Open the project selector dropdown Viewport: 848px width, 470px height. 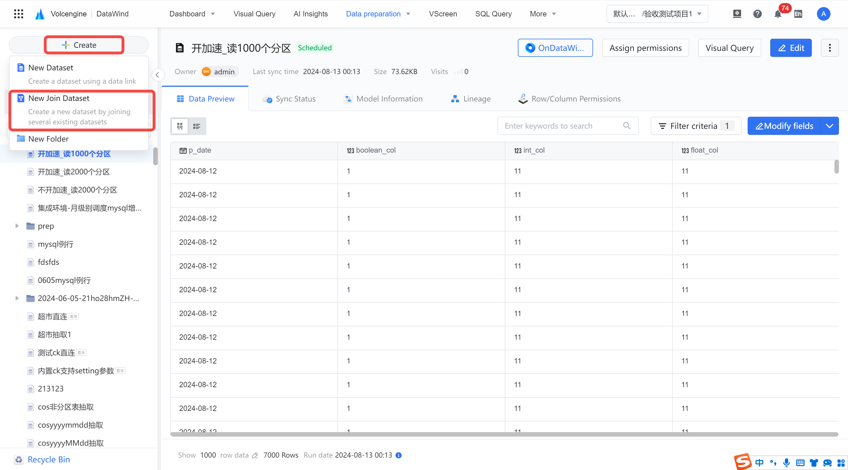pos(657,14)
